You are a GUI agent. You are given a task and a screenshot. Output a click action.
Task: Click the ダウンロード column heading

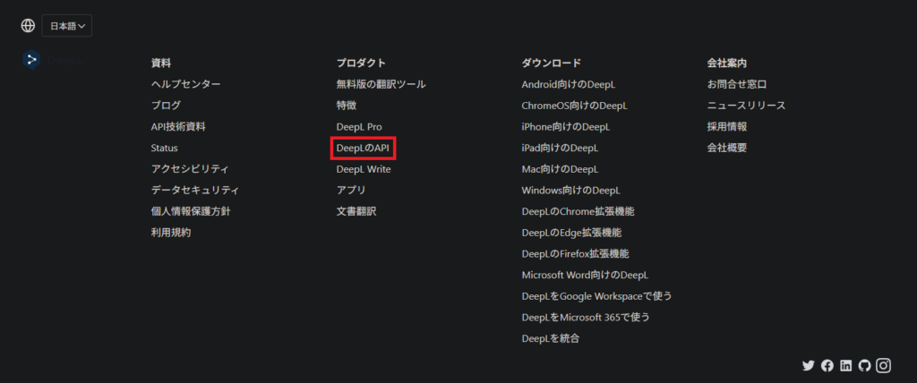[x=552, y=64]
